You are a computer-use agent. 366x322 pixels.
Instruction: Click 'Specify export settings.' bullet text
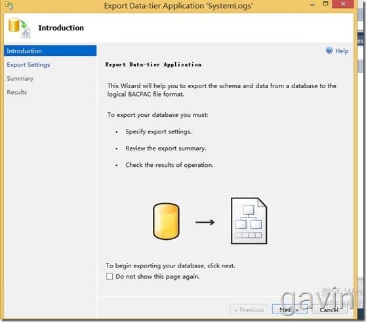(x=159, y=131)
